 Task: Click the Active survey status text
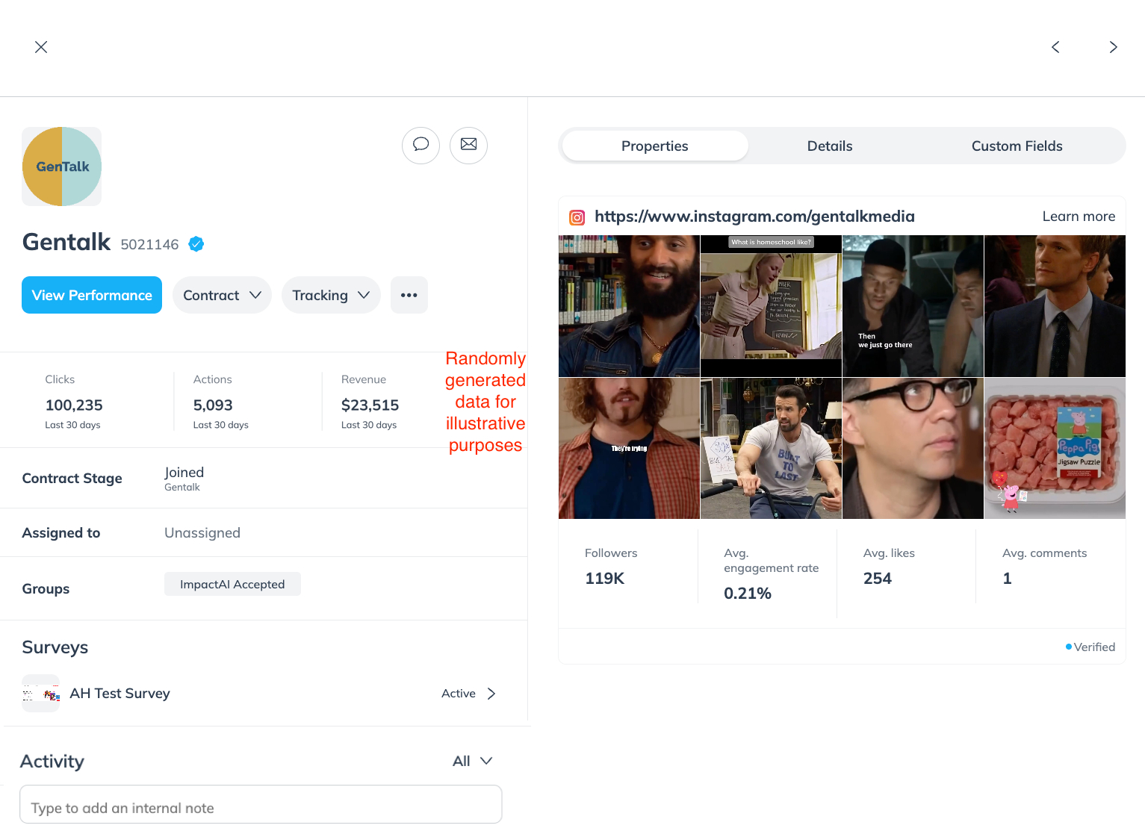[458, 694]
